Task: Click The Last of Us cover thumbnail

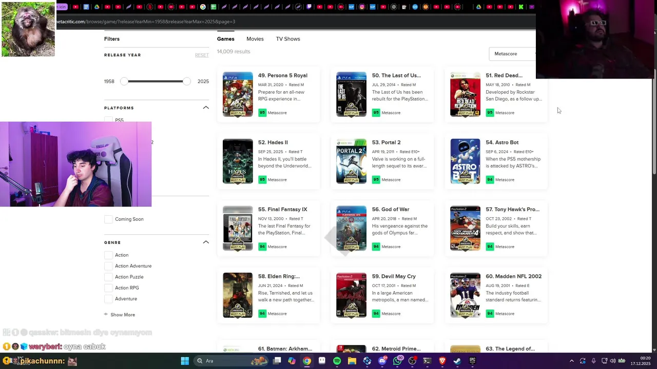Action: coord(351,94)
